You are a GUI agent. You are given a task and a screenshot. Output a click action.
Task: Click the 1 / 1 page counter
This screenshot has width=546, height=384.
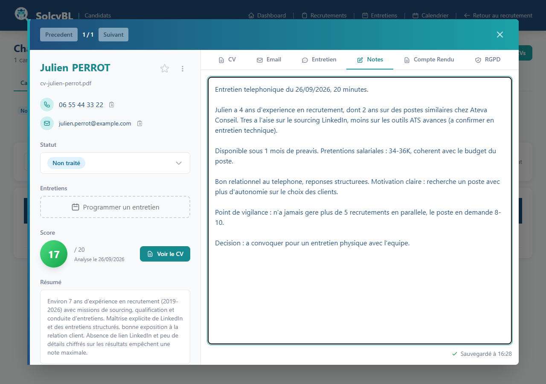(88, 35)
